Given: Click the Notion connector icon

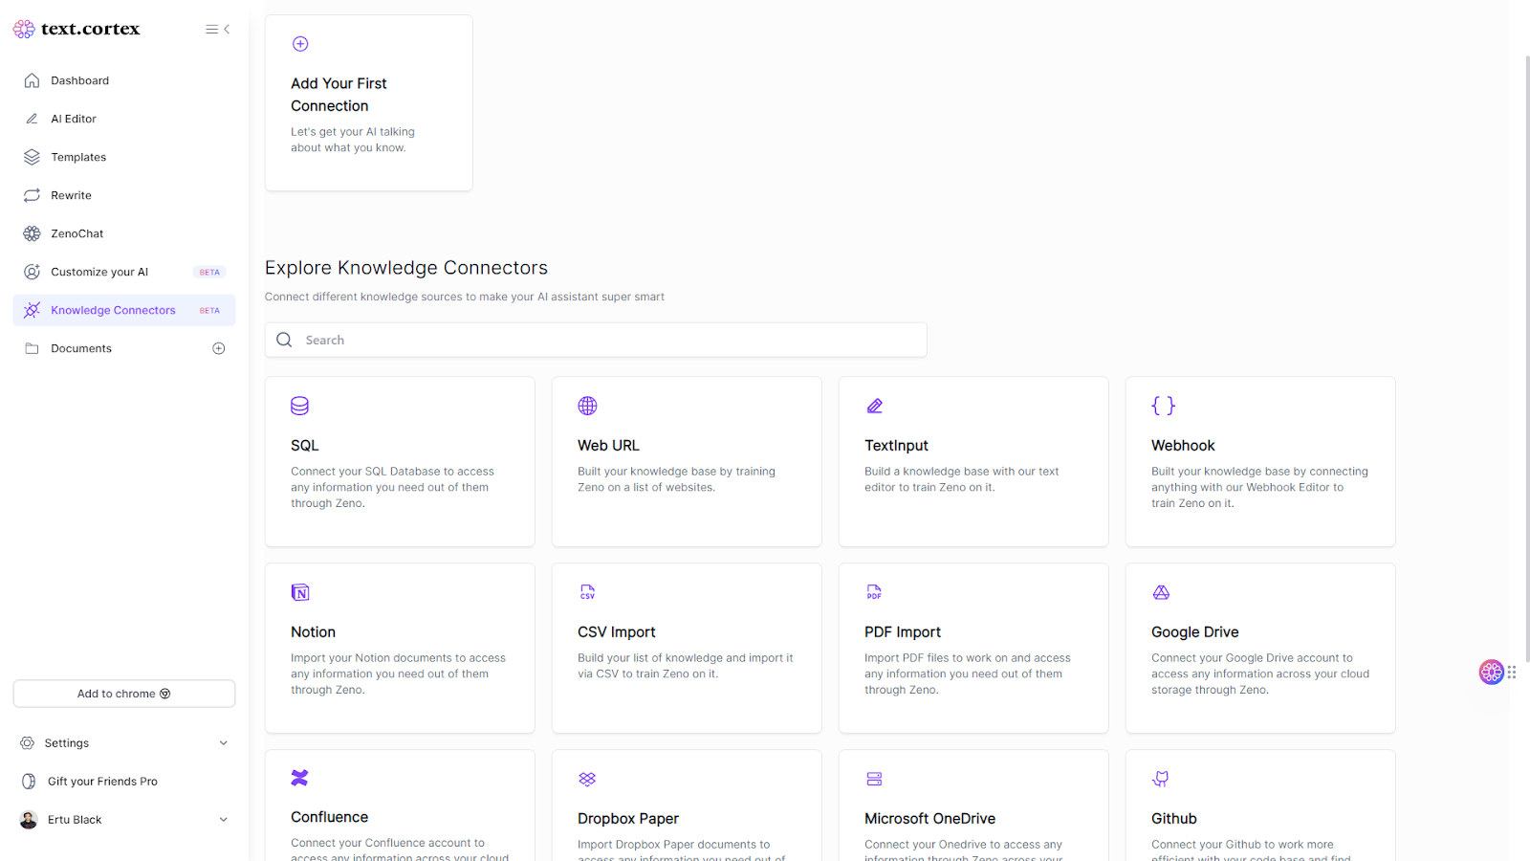Looking at the screenshot, I should point(300,592).
